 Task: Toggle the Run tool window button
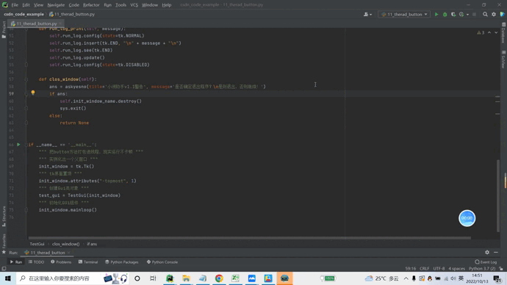[16, 262]
